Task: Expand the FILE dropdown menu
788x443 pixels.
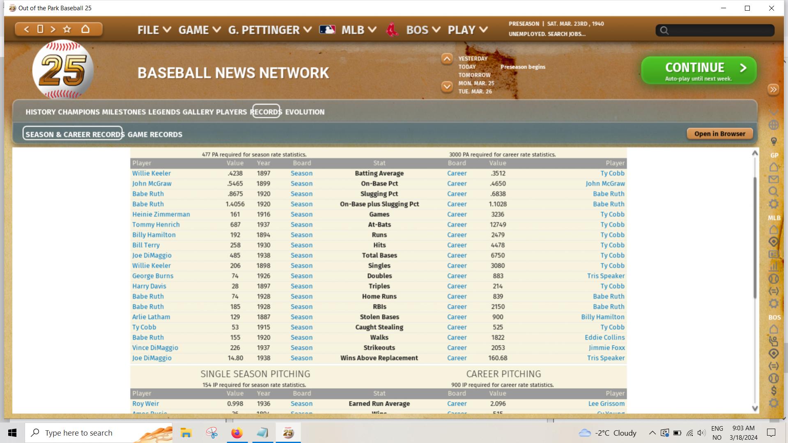Action: 154,30
